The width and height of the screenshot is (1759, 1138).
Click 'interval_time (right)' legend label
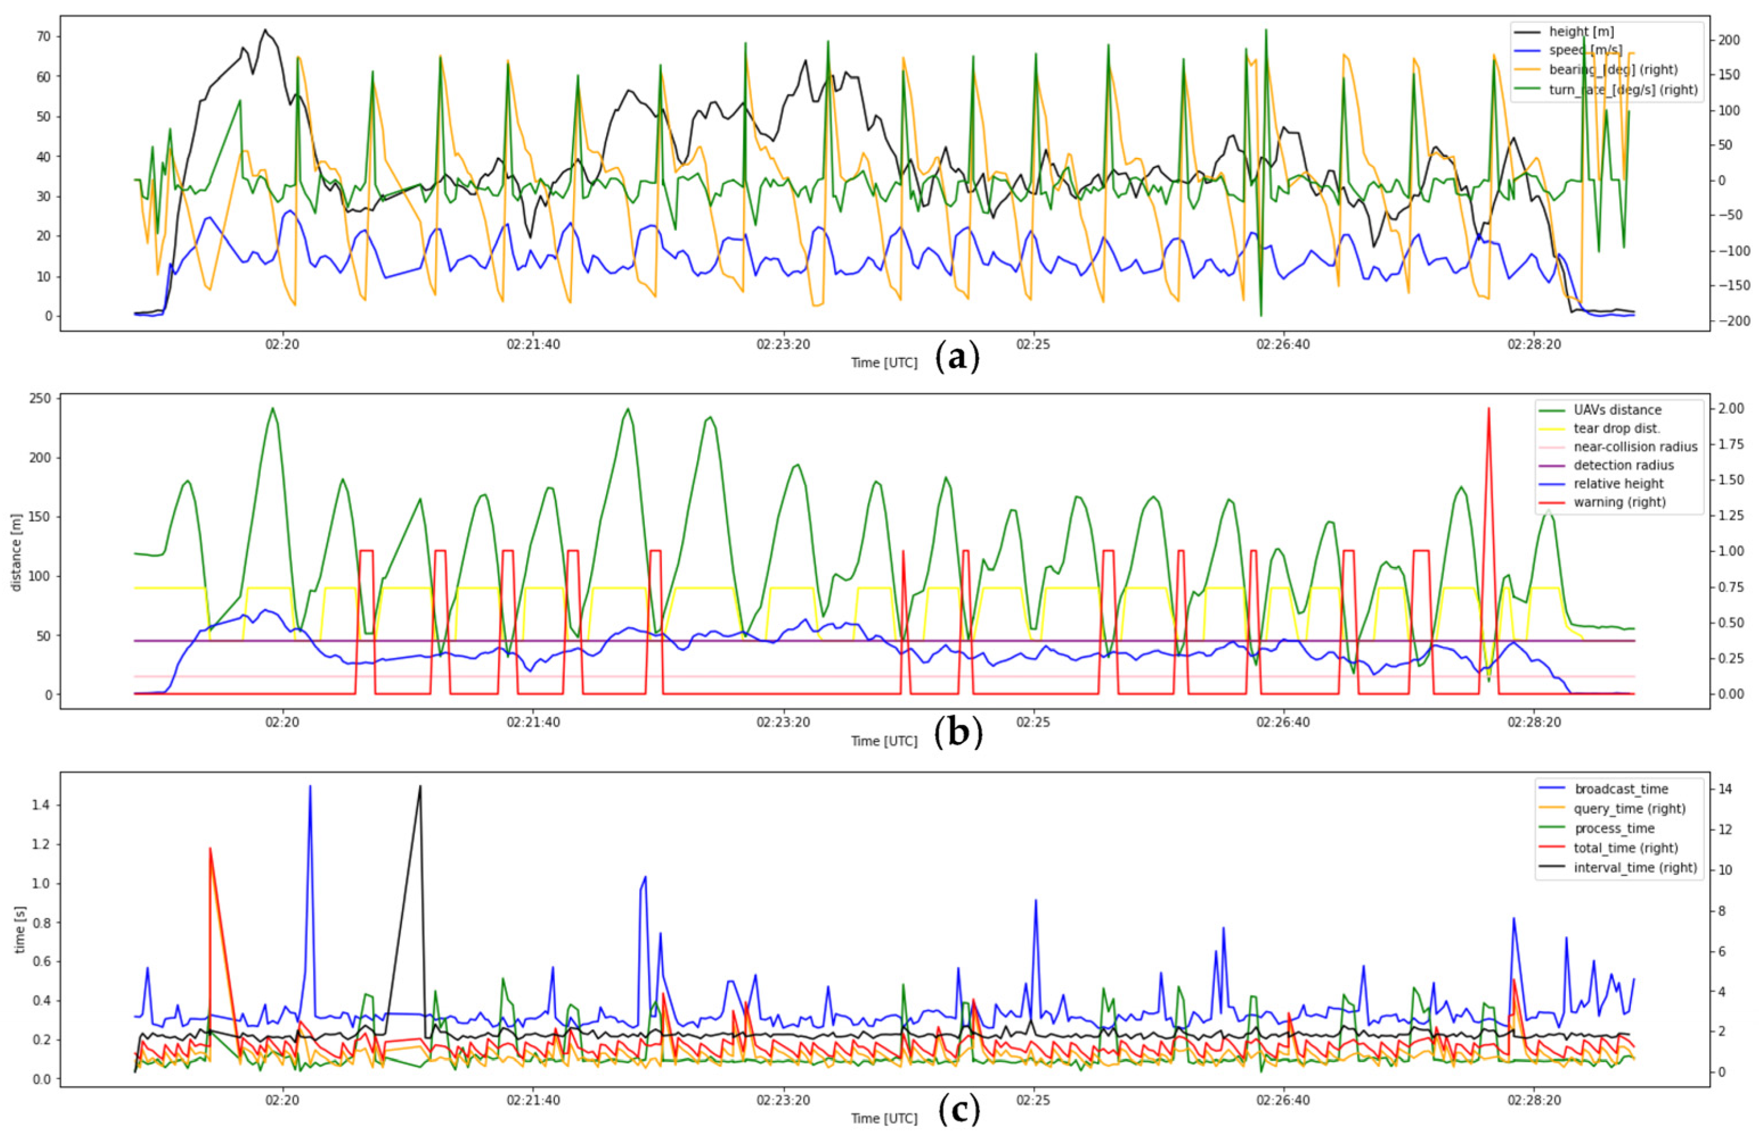coord(1635,867)
